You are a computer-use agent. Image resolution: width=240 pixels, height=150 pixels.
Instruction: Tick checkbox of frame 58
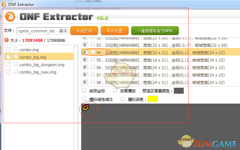tap(93, 82)
